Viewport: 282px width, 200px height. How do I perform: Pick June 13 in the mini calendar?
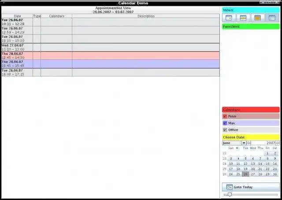click(x=253, y=164)
